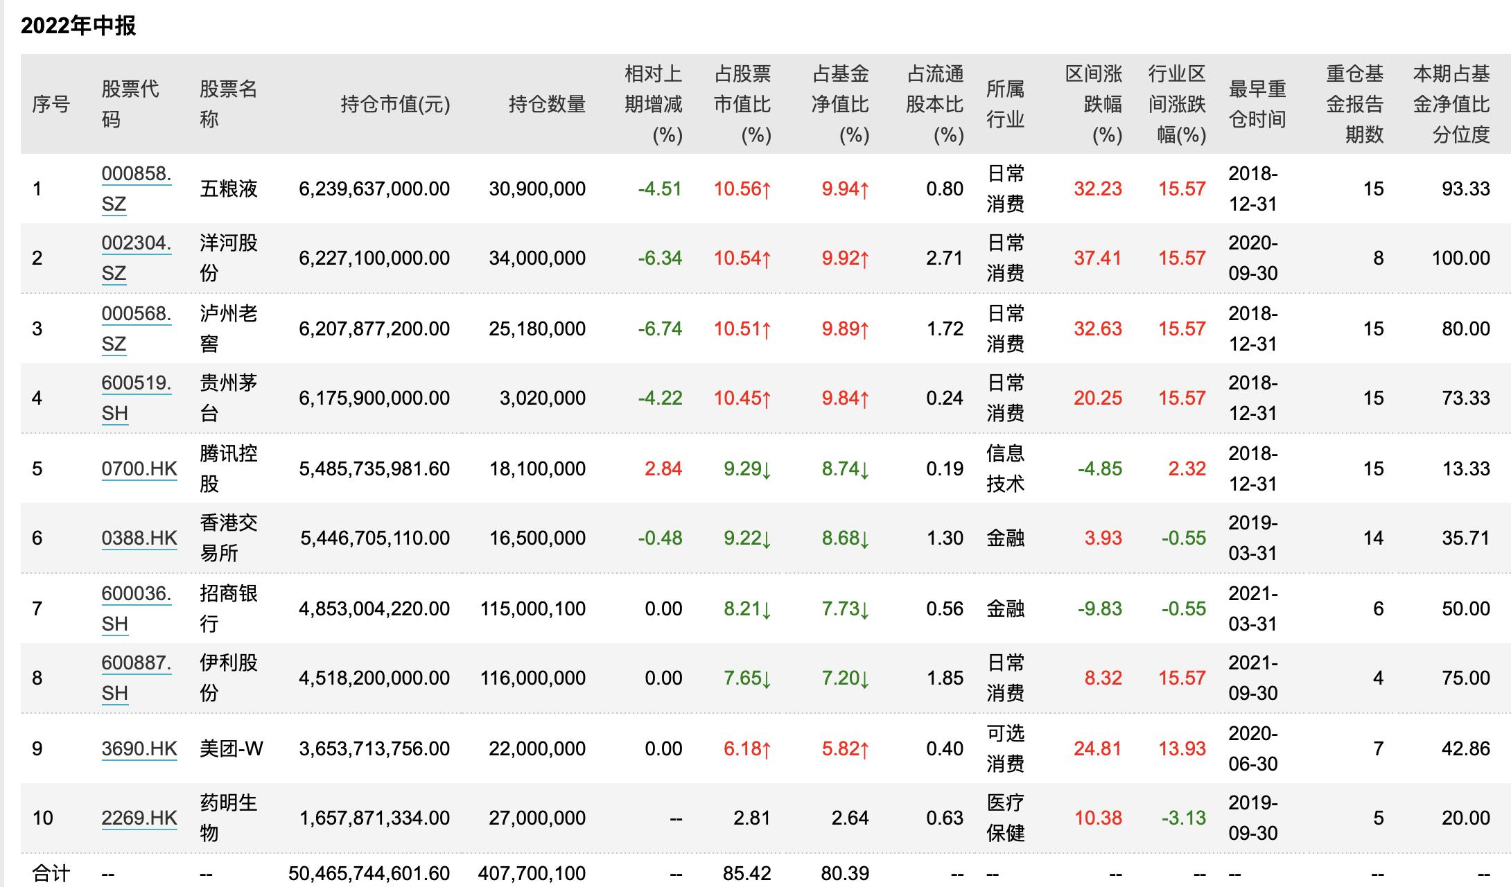Open stock code link 002304.SZ
The image size is (1511, 887).
(137, 258)
